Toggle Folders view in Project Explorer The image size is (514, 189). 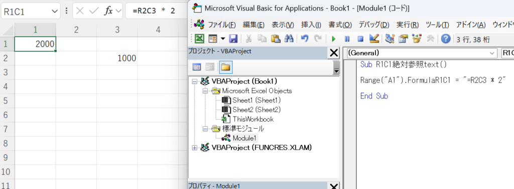(x=226, y=67)
